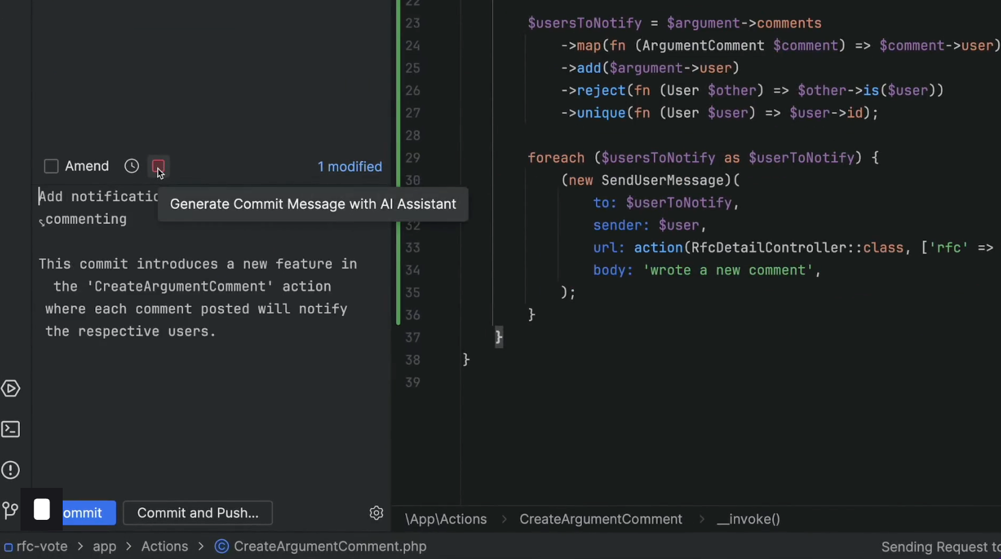1001x559 pixels.
Task: Click the Commit and Push button
Action: pyautogui.click(x=198, y=513)
